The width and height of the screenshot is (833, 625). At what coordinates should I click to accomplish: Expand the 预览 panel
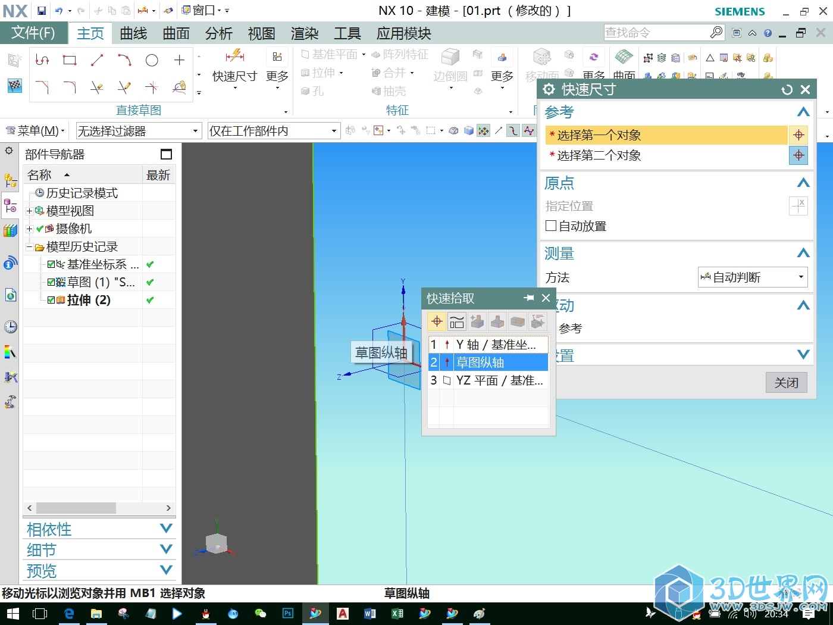click(166, 570)
